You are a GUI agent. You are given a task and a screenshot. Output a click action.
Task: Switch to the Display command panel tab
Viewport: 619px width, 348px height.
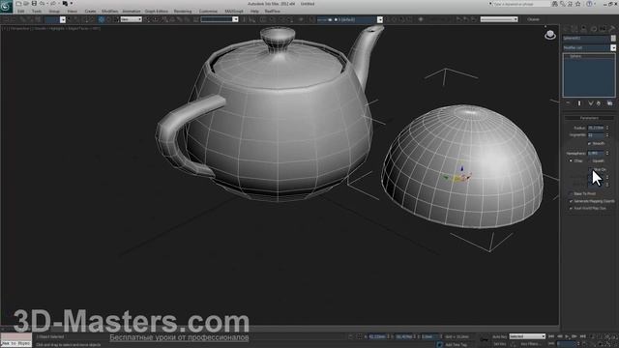(603, 29)
